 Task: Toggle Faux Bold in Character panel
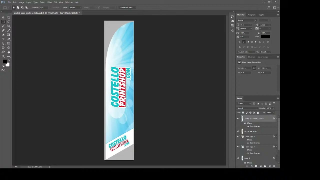(x=240, y=42)
